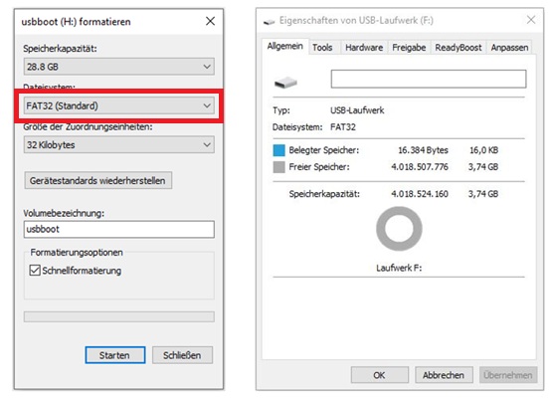Click OK in the Eigenschaften window

[x=380, y=375]
